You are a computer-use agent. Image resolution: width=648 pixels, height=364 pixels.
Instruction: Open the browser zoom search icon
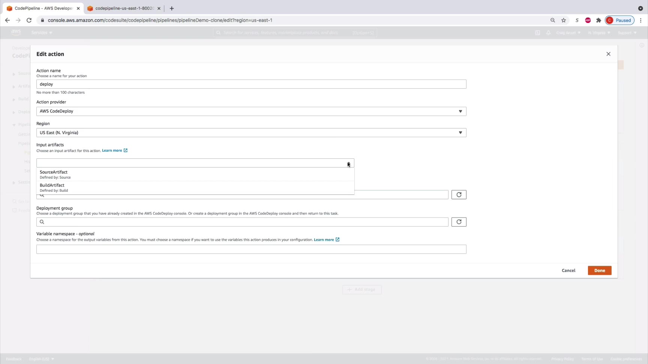pos(552,20)
